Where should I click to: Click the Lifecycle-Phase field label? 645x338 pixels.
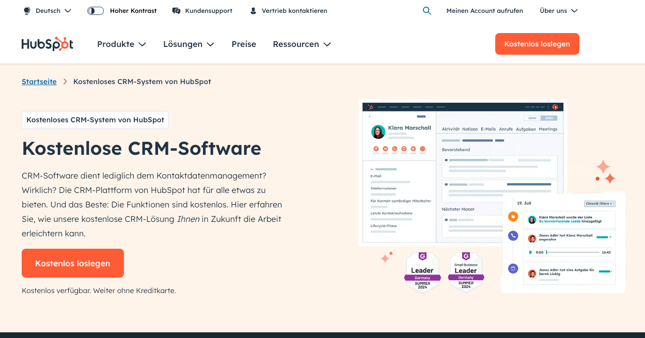point(384,226)
